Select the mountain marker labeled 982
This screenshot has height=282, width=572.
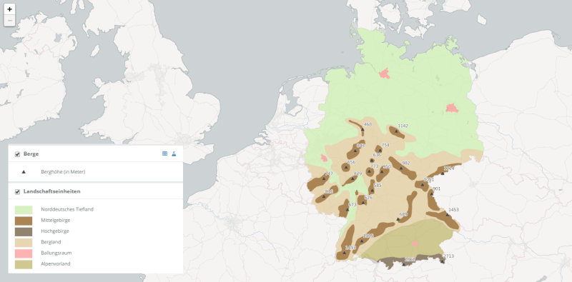click(401, 168)
